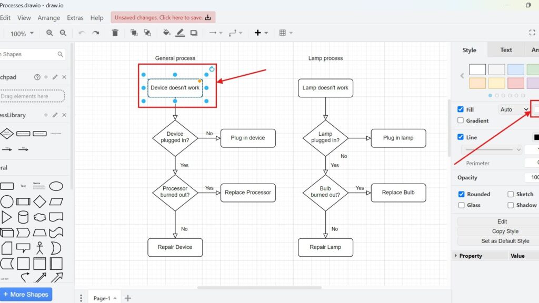Viewport: 539px width, 303px height.
Task: Delete the selected shape
Action: (115, 33)
